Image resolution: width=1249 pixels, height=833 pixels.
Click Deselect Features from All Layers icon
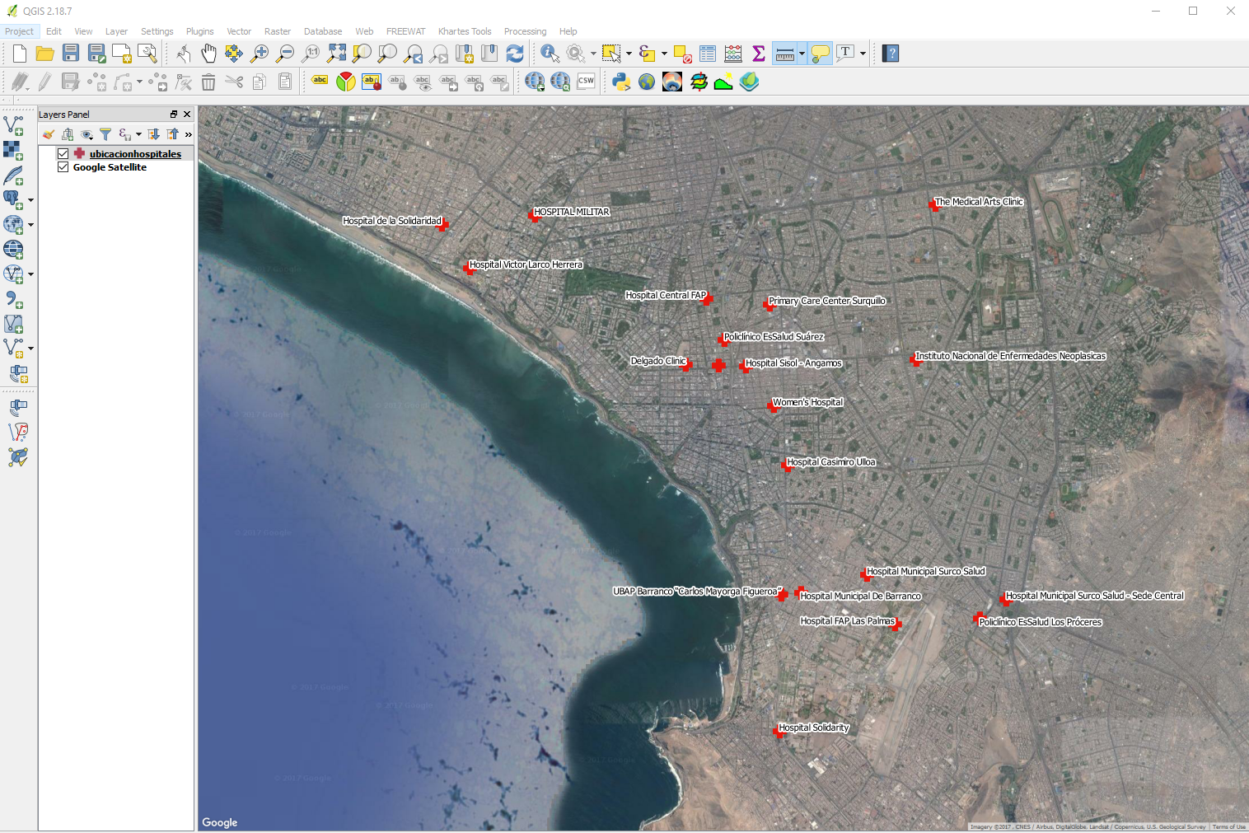(682, 54)
